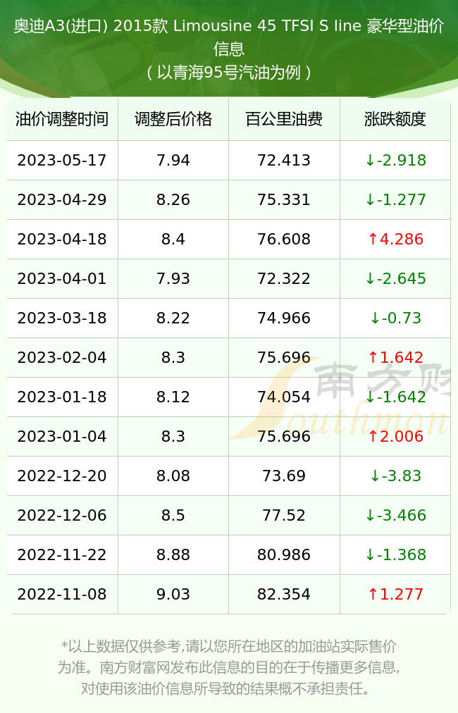This screenshot has height=713, width=458.
Task: Click price value 8.88
Action: (x=173, y=554)
